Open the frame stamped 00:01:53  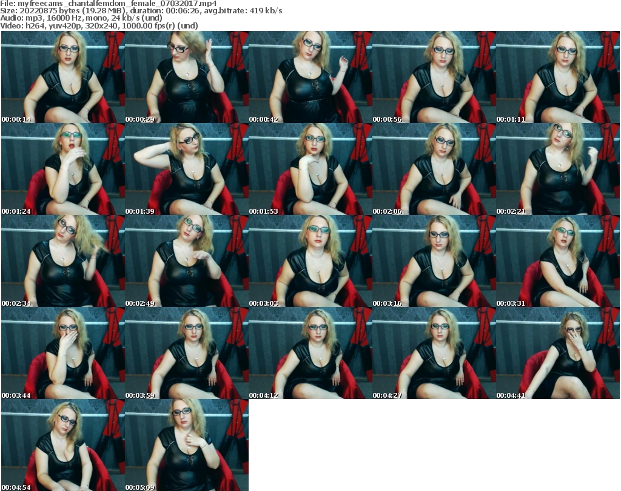(x=310, y=169)
